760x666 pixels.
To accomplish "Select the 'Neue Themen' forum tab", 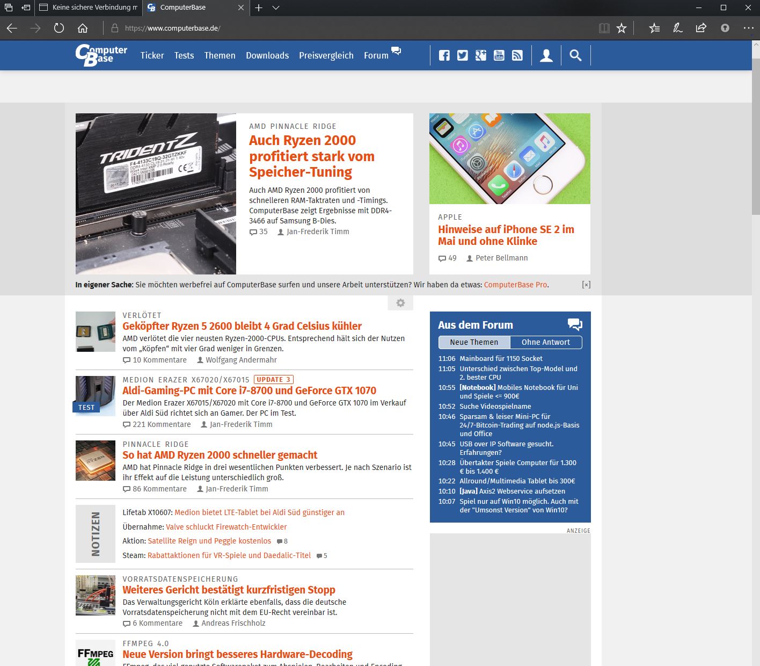I will (474, 342).
